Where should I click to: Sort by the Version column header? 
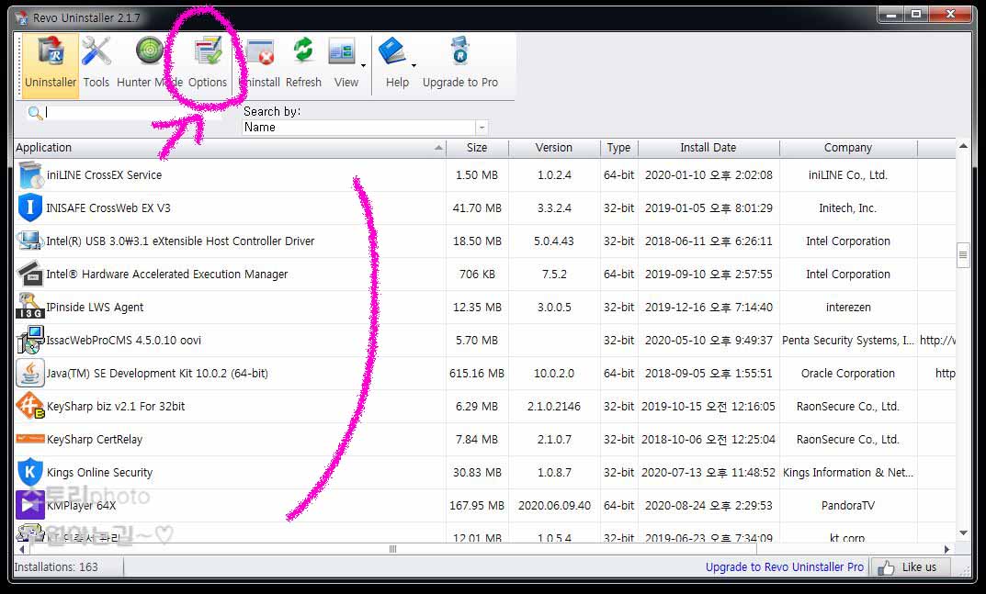(x=554, y=148)
